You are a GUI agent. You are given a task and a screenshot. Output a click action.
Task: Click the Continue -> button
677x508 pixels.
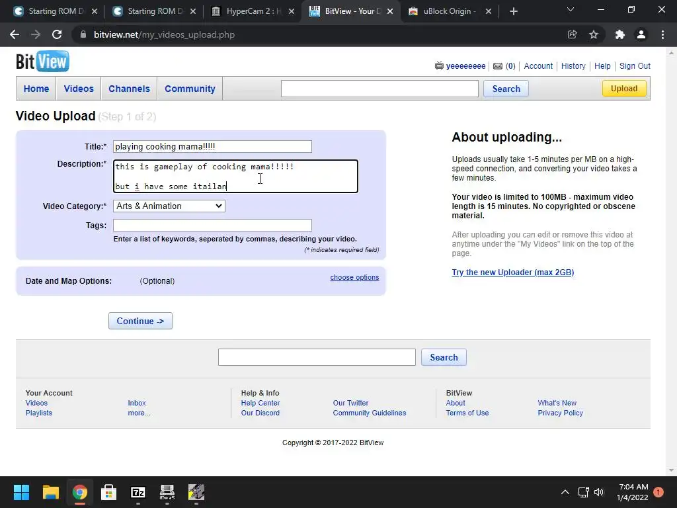140,321
